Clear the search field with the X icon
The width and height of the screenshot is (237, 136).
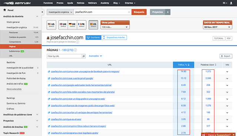tap(129, 12)
